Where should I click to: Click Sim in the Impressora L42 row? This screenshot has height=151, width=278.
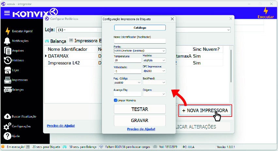coord(197,63)
